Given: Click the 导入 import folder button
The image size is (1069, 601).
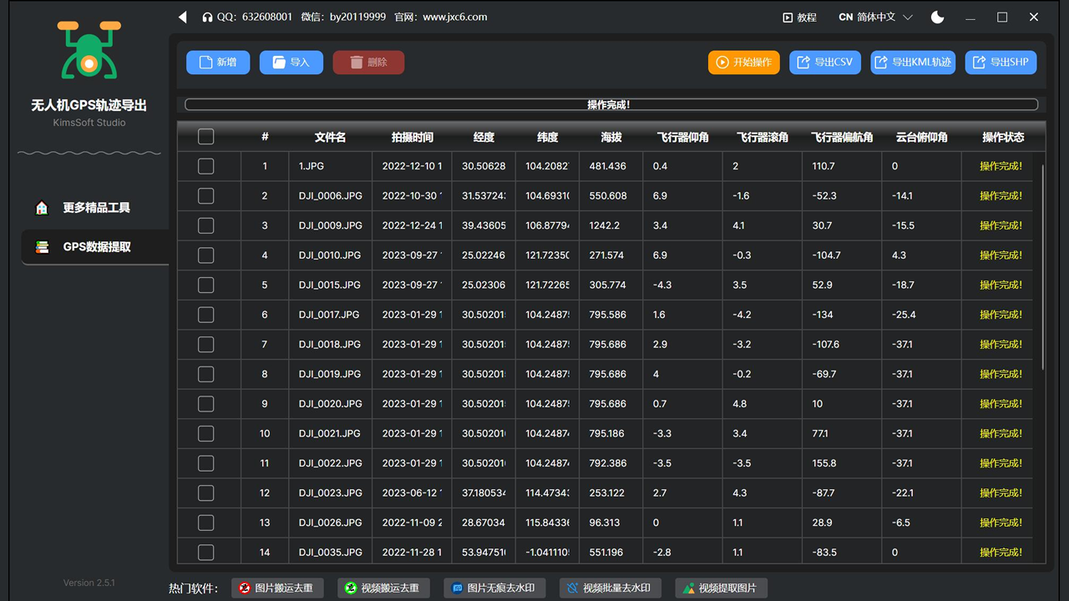Looking at the screenshot, I should coord(291,63).
